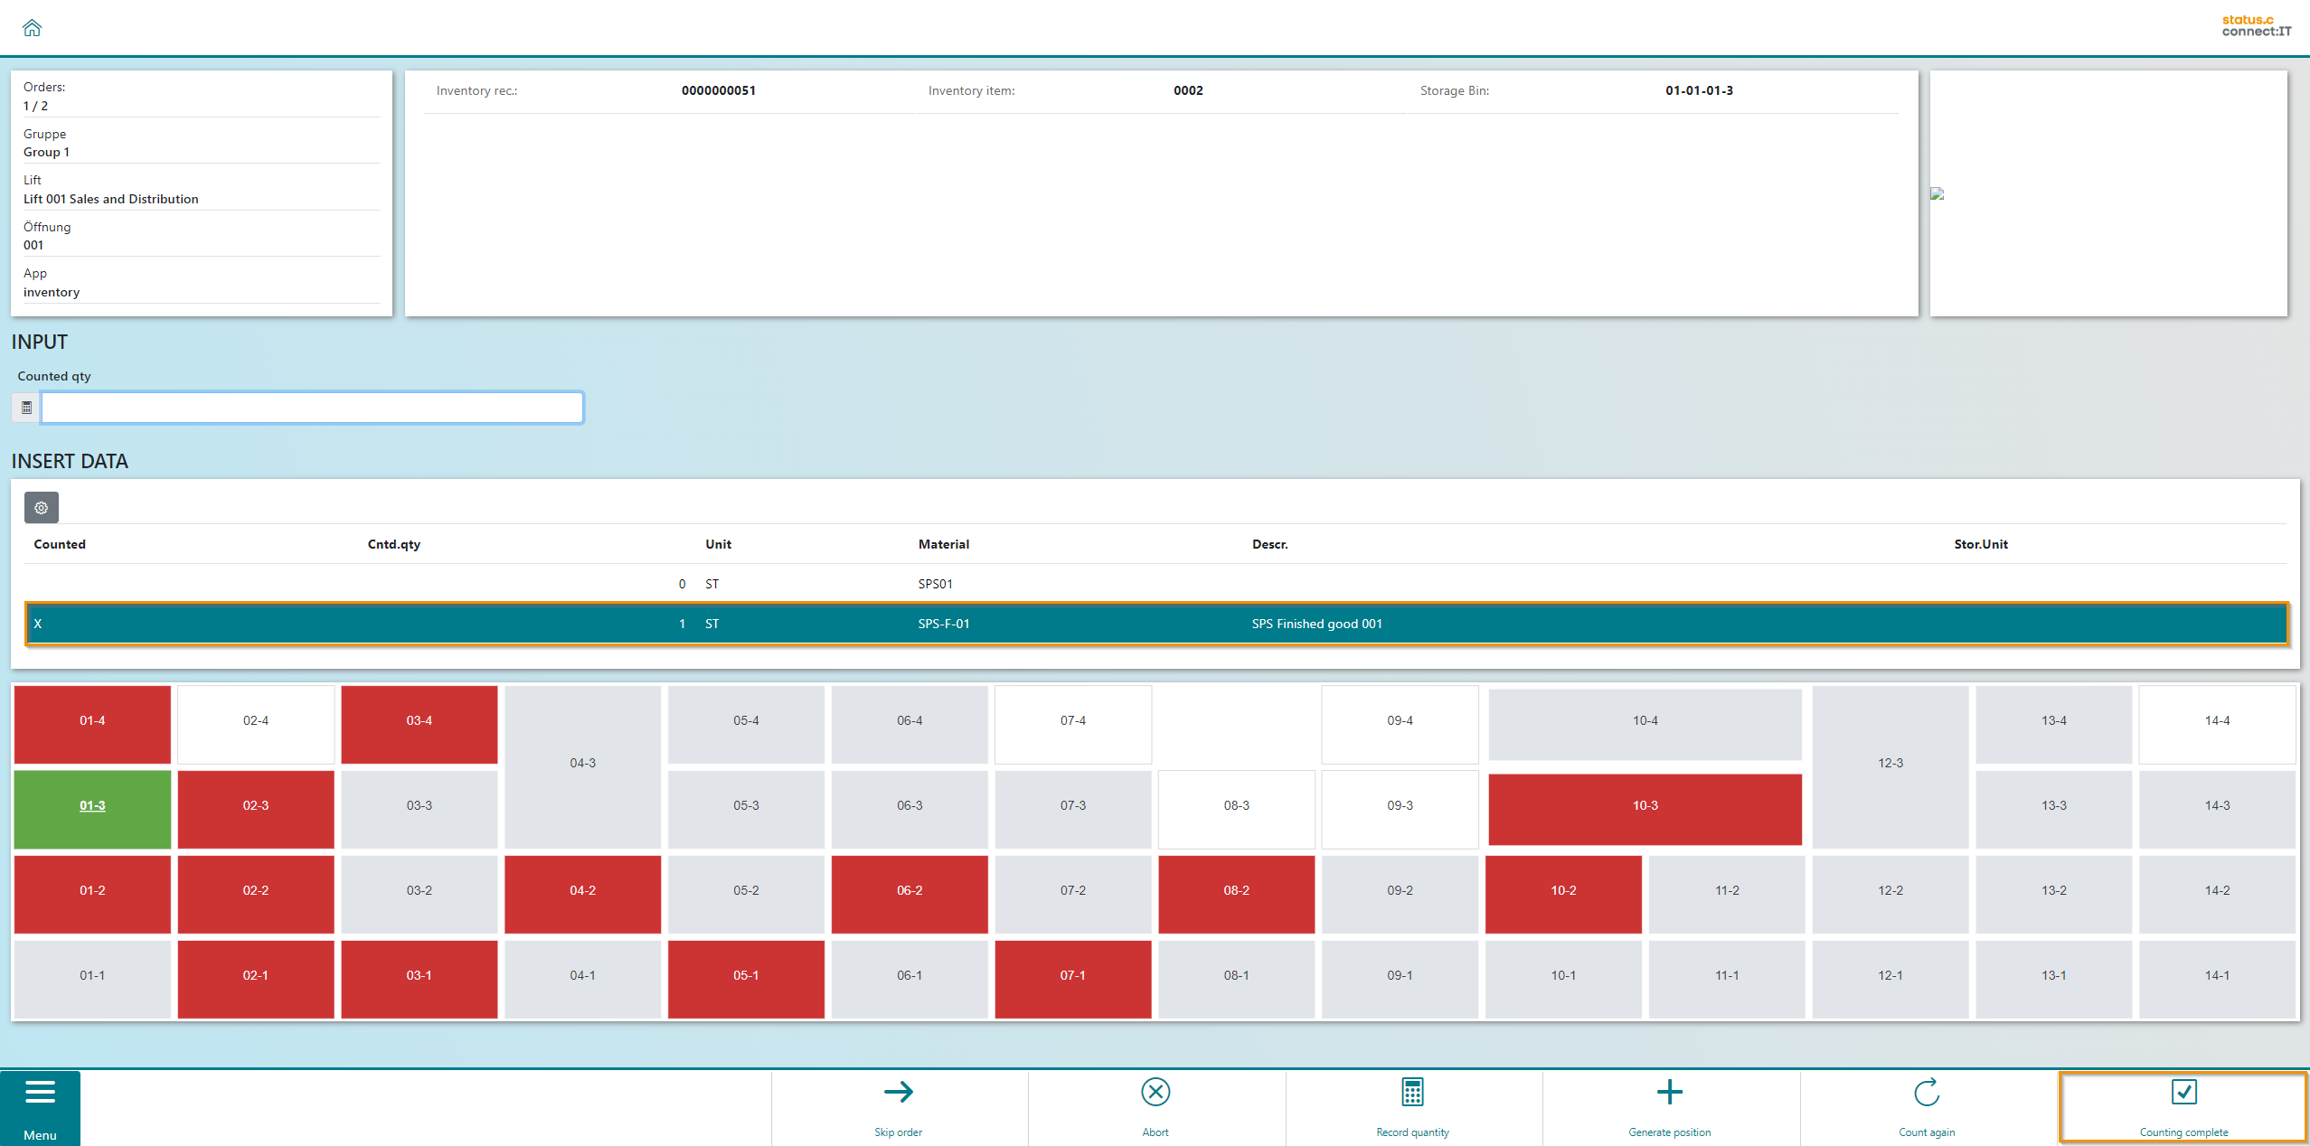Click the broken image thumbnail placeholder
The height and width of the screenshot is (1146, 2310).
pyautogui.click(x=1937, y=193)
